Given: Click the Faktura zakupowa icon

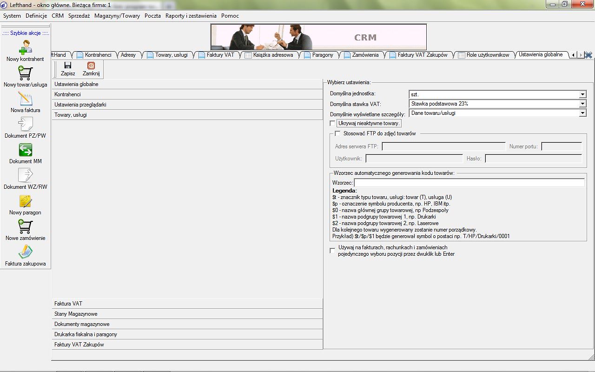Looking at the screenshot, I should click(25, 252).
